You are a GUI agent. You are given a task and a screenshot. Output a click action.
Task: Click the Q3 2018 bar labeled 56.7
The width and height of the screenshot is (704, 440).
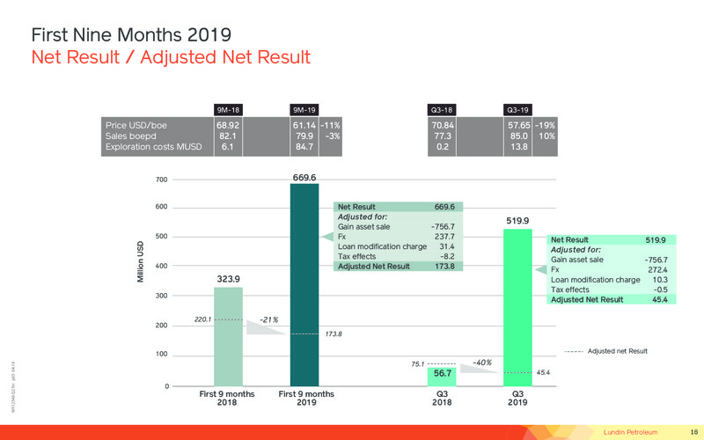tap(442, 378)
